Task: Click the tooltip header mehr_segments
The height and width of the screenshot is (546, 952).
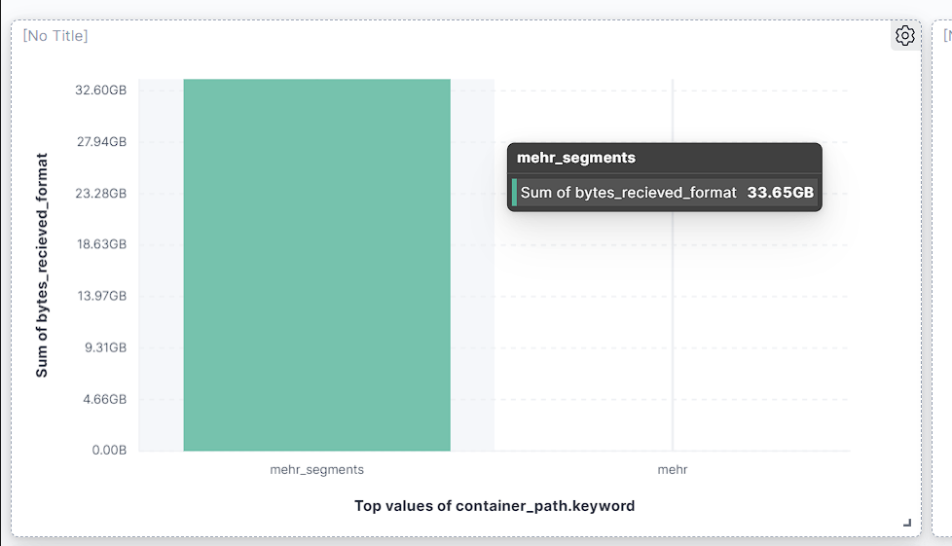Action: coord(576,158)
